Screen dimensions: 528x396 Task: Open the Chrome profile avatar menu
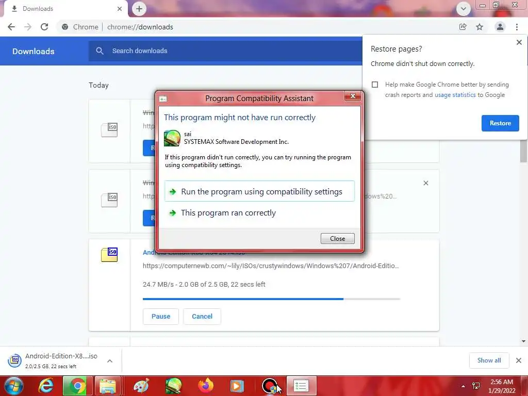[x=500, y=27]
